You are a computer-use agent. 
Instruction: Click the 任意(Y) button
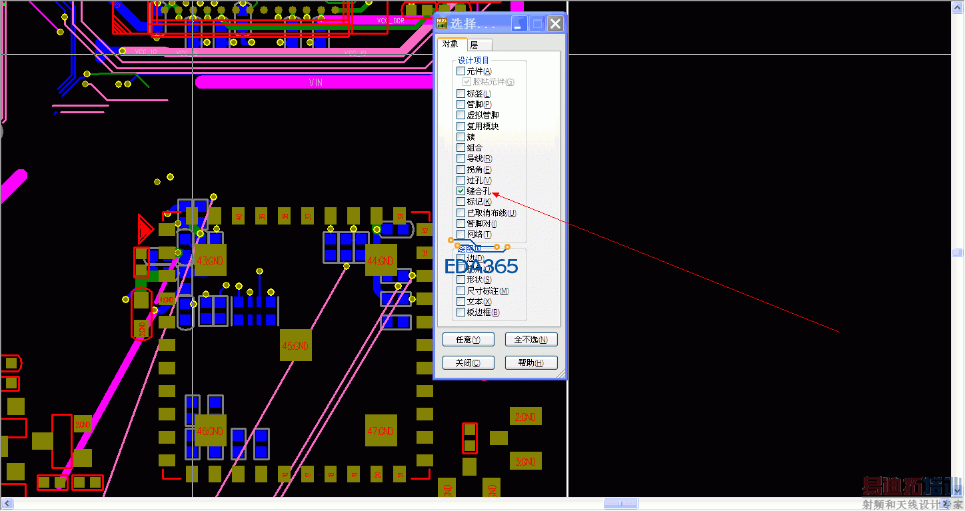pos(469,340)
